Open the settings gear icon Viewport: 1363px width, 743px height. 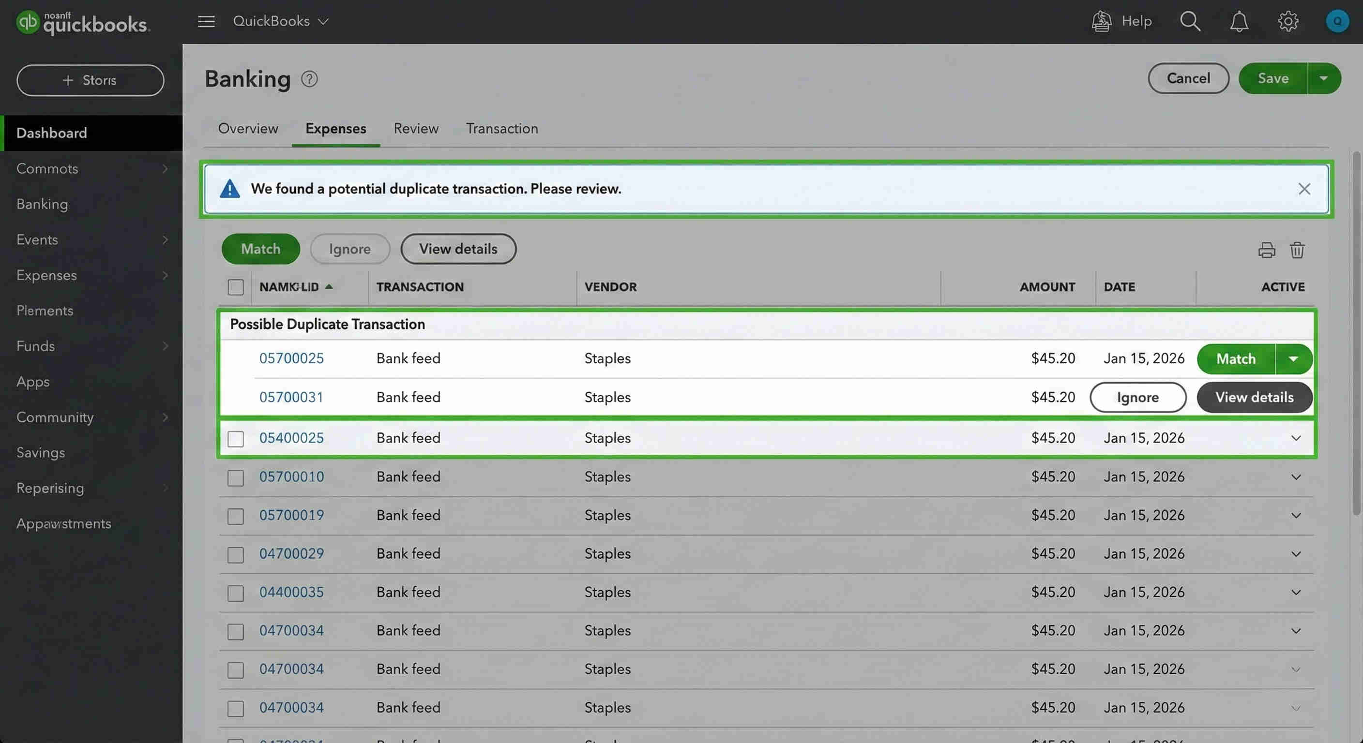click(x=1288, y=21)
